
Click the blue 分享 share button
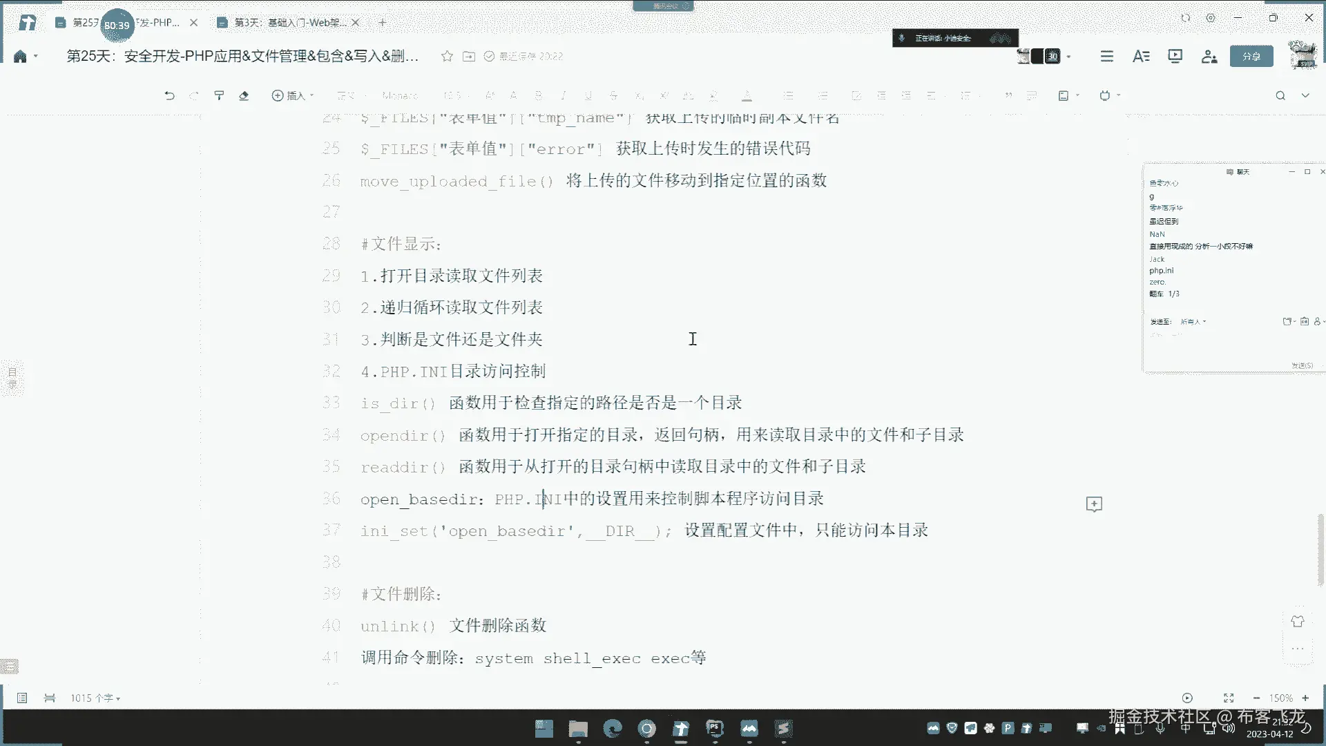1251,57
